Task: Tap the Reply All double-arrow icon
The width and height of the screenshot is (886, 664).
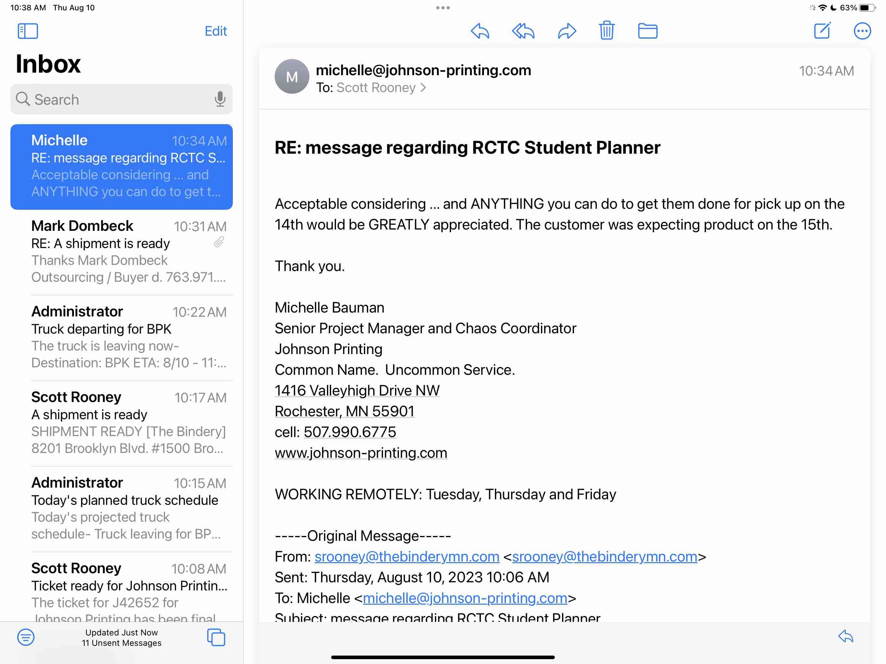Action: pos(523,31)
